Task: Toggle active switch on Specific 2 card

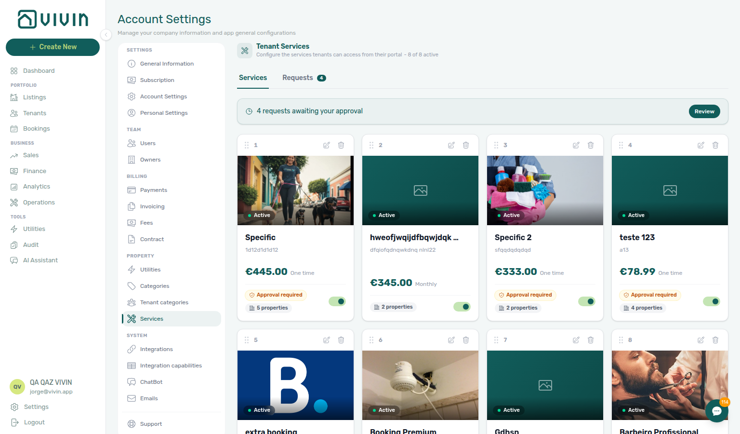Action: 587,301
